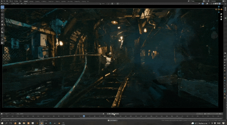Open the Render menu
This screenshot has height=125, width=227.
[x=11, y=1]
